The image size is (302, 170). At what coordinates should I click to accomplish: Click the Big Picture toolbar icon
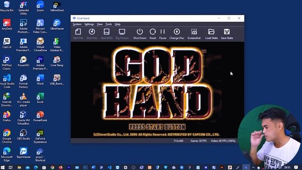(x=122, y=34)
